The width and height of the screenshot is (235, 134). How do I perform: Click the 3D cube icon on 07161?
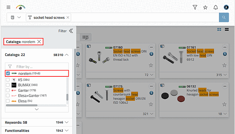pos(162,46)
